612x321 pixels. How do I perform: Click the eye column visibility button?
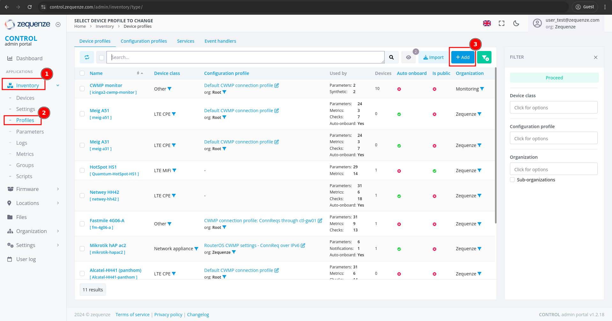point(408,57)
